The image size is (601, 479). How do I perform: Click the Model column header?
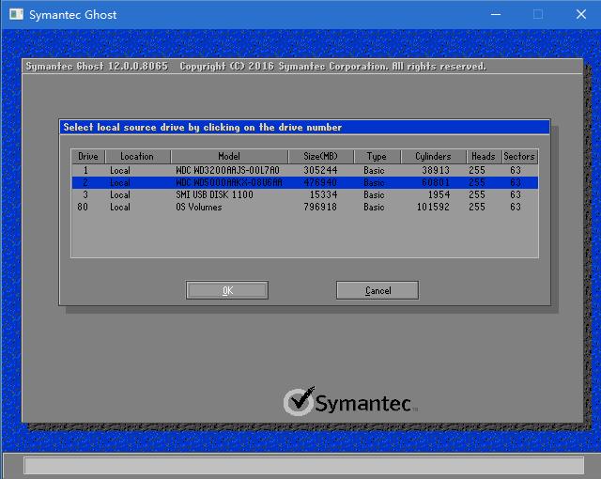pyautogui.click(x=229, y=156)
